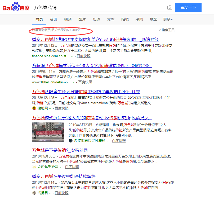Click 安粉丝手游网 site icon
Image resolution: width=214 pixels, height=200 pixels.
point(34,167)
